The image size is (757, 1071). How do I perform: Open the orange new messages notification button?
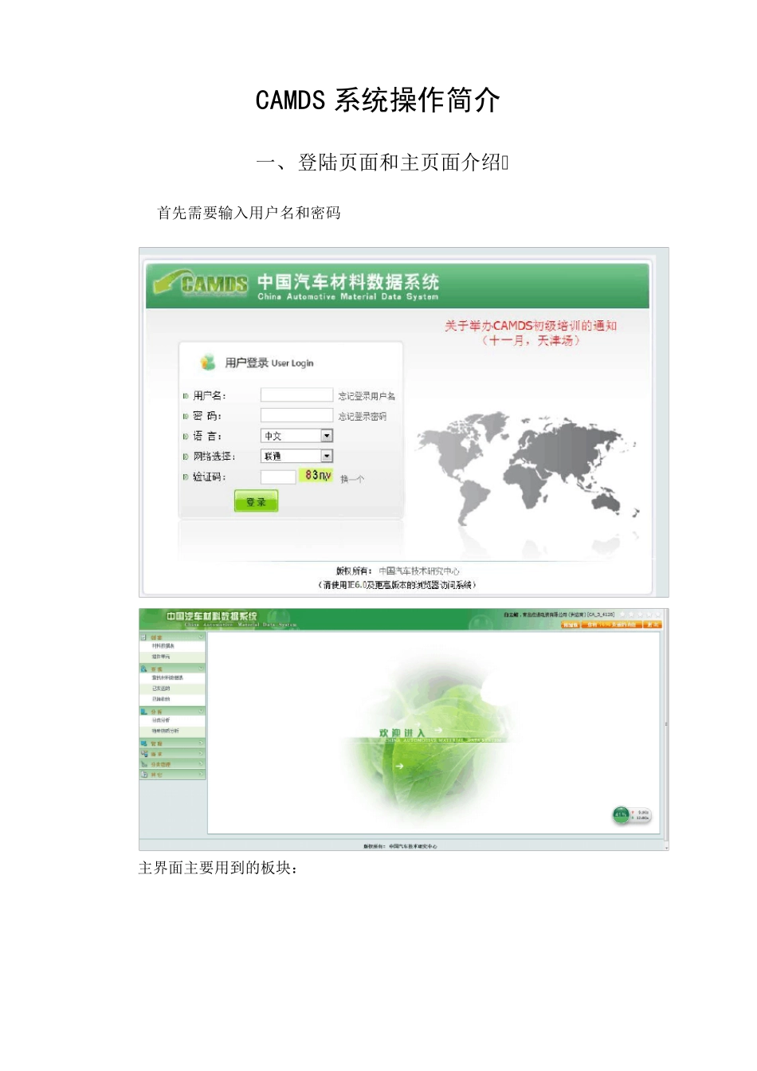point(611,625)
